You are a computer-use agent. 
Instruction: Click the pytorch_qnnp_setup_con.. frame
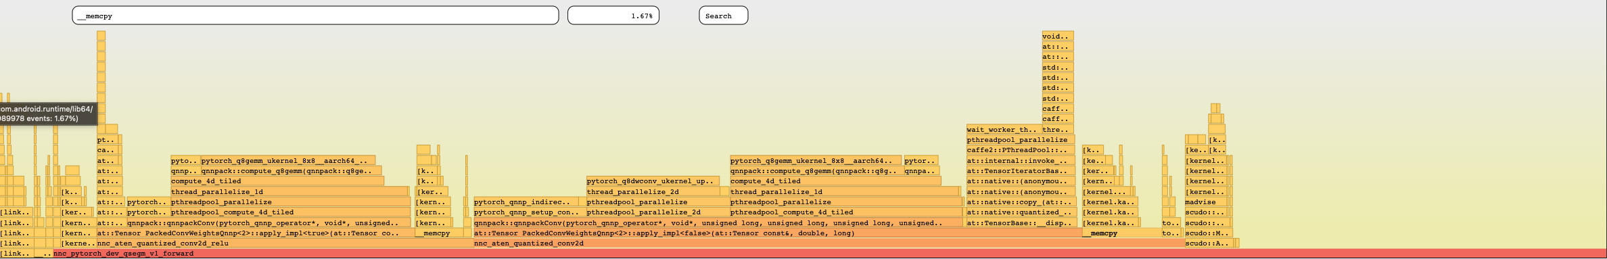pos(530,212)
